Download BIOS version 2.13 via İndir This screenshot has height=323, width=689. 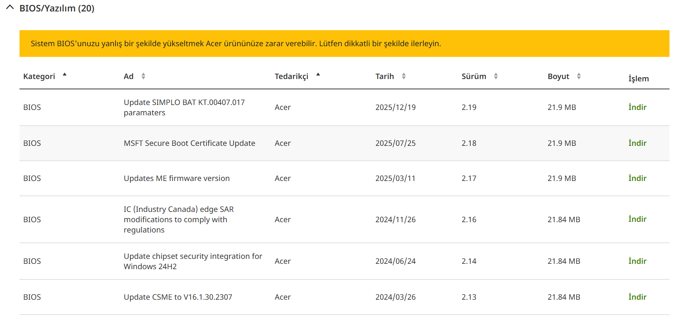click(x=637, y=297)
